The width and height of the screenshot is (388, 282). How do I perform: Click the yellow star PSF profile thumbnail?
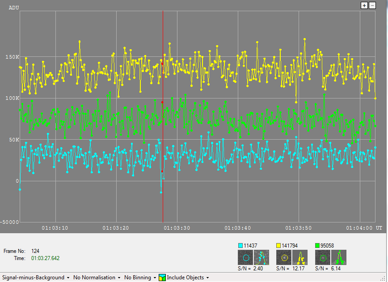point(300,257)
